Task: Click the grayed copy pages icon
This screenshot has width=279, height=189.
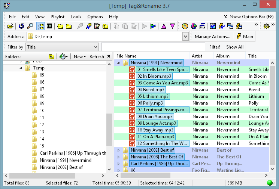Action: [x=116, y=26]
